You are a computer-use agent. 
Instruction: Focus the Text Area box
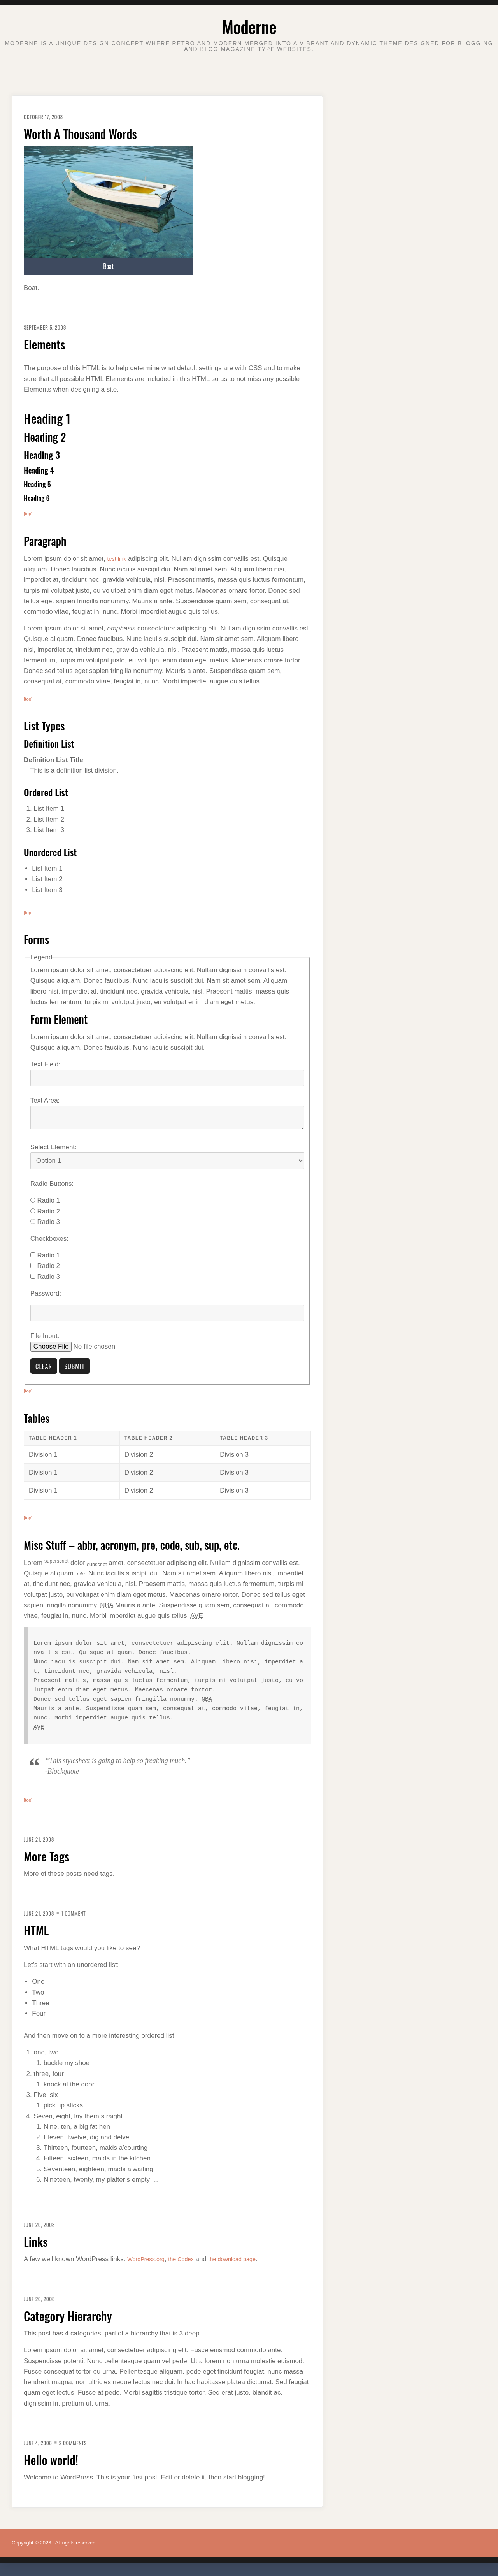pos(167,1118)
